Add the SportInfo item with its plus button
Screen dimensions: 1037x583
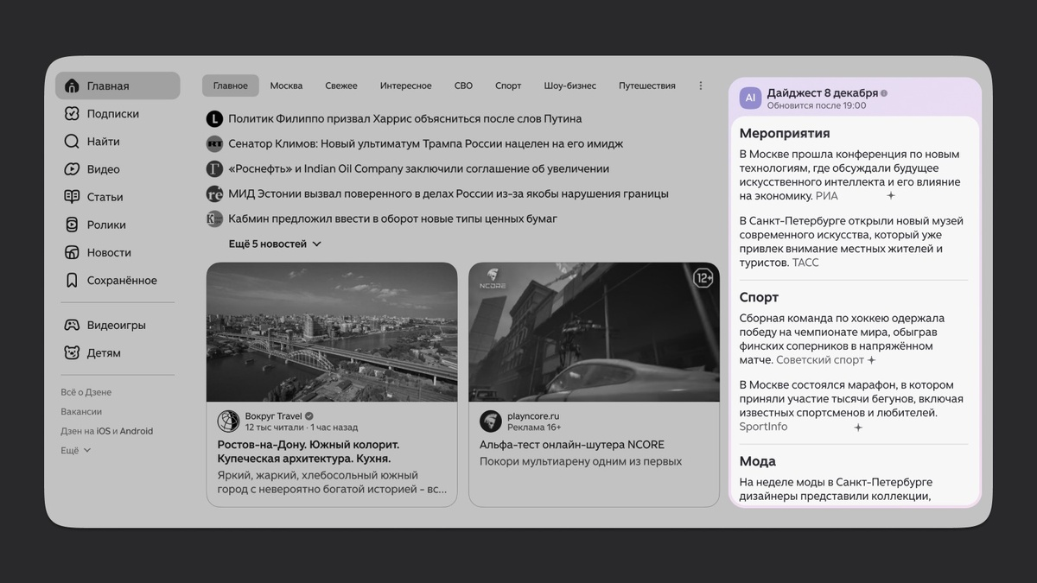pos(857,428)
